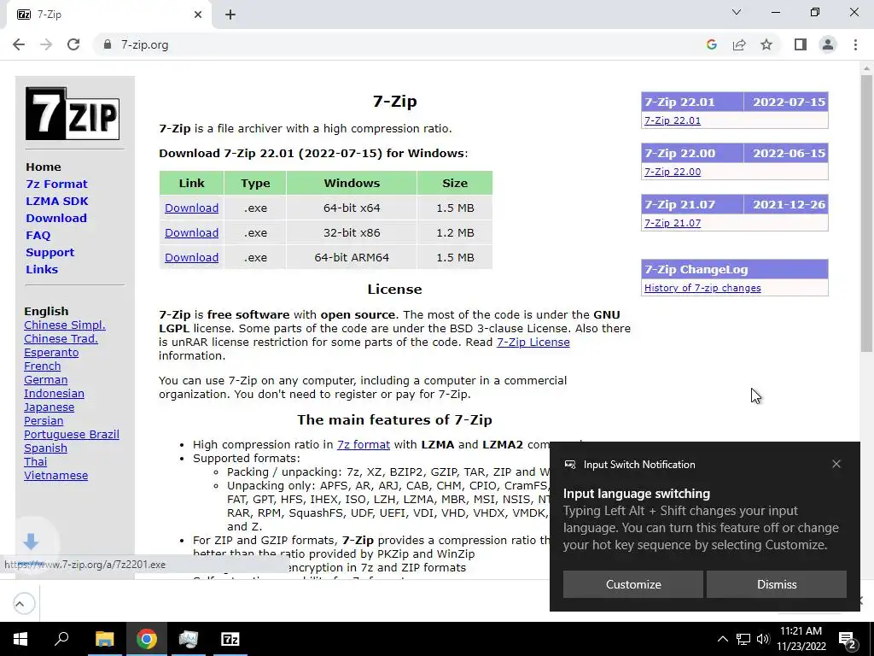Open a new tab with plus icon
This screenshot has height=656, width=874.
230,15
